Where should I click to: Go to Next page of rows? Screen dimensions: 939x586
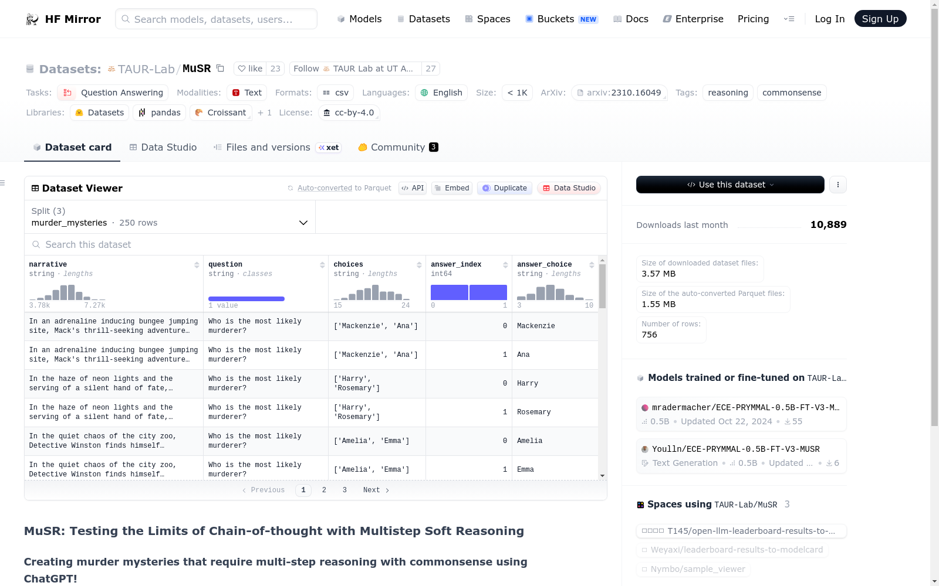pos(376,490)
